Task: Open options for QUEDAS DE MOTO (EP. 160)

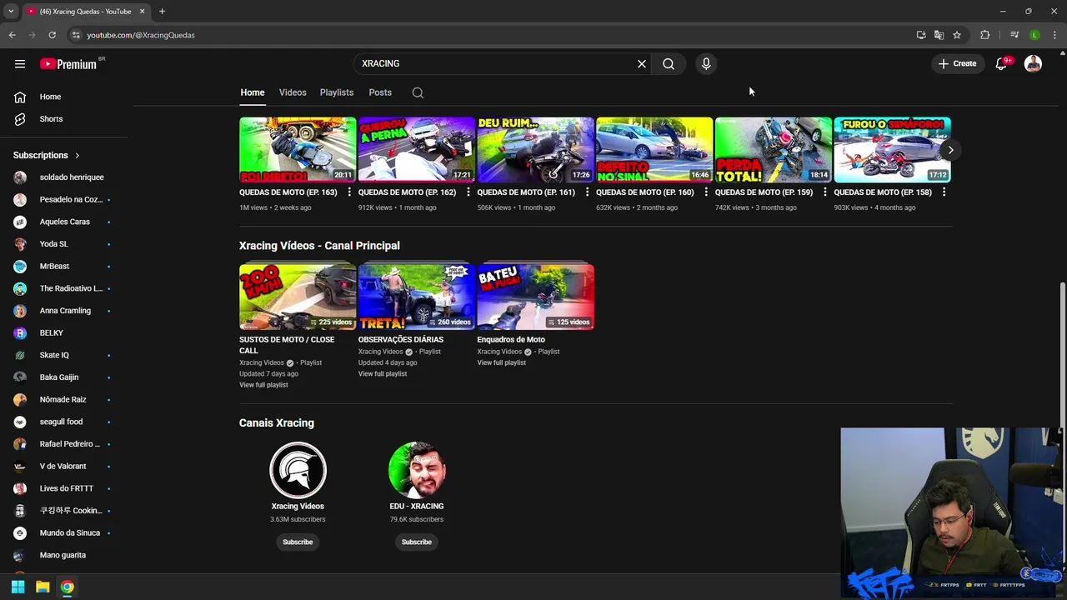Action: 706,192
